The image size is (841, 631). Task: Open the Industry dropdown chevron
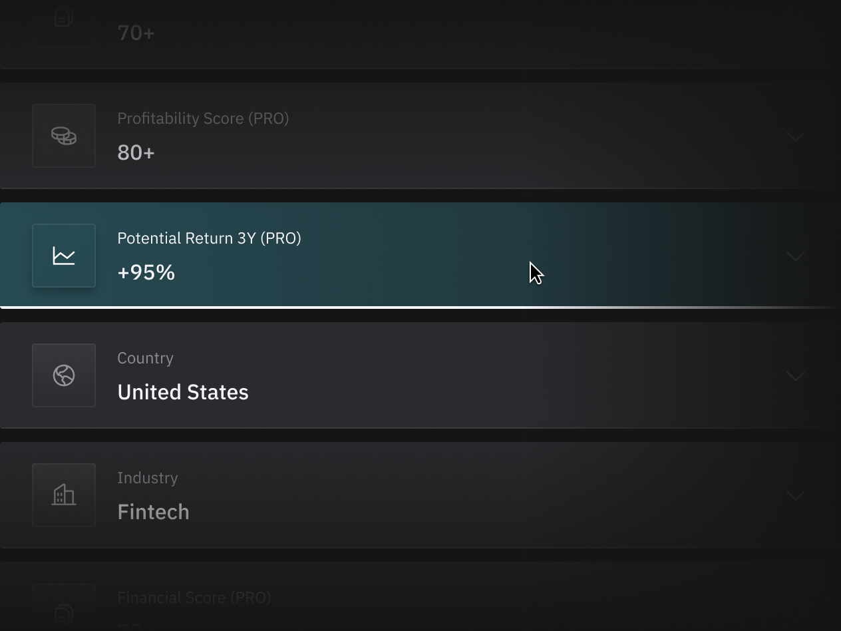795,495
